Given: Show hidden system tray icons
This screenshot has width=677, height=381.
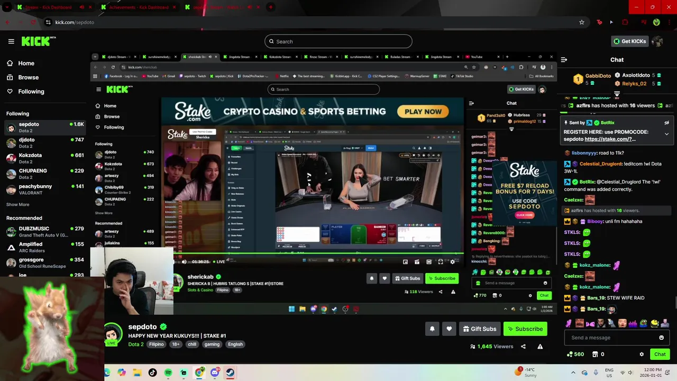Looking at the screenshot, I should 573,373.
